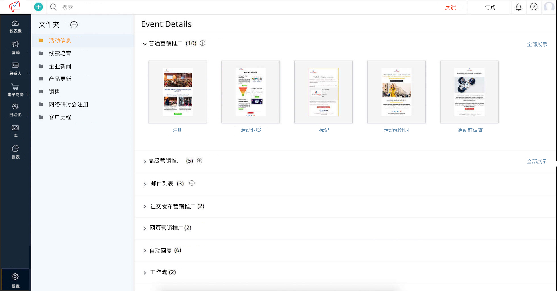Collapse the 普通营销推广 section
This screenshot has width=557, height=291.
145,44
